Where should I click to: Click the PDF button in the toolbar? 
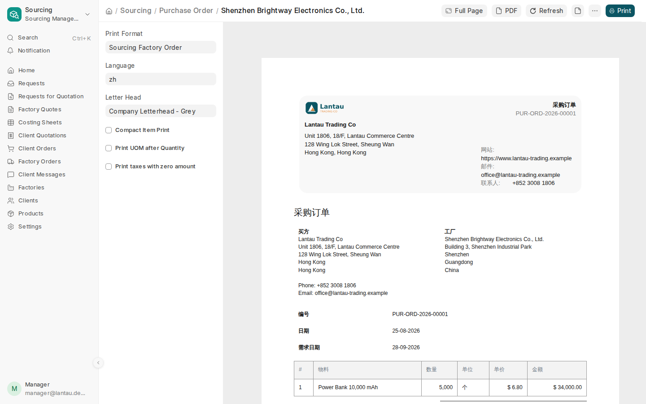pyautogui.click(x=506, y=11)
